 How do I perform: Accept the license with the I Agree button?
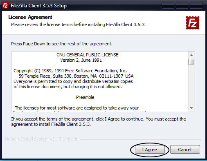tap(150, 150)
